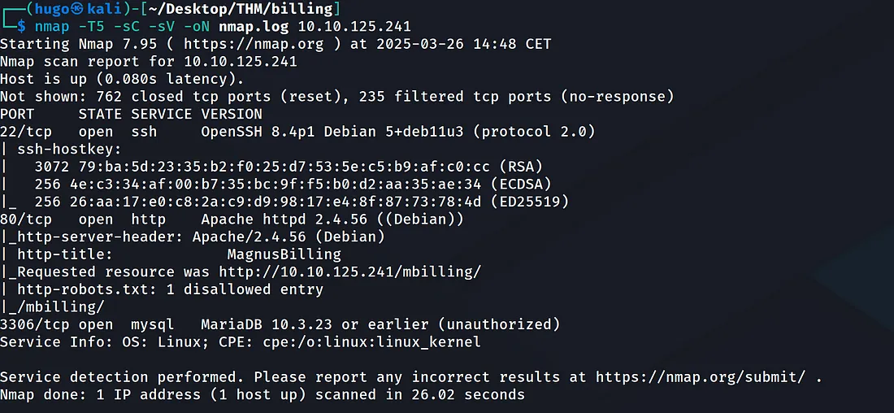Click the cpe:/o:linux:linux_kernel text
Screen dimensions: 894x413
[x=371, y=342]
